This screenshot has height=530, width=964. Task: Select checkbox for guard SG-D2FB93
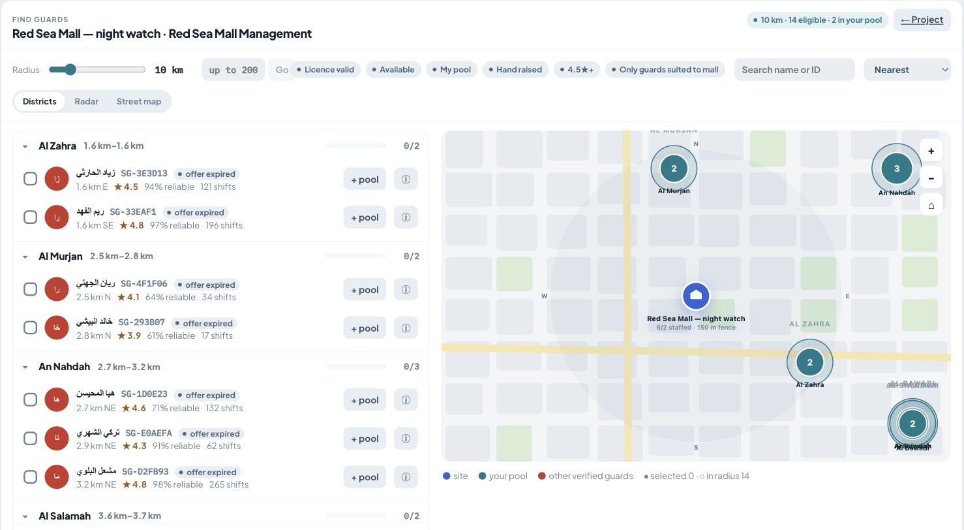point(30,476)
